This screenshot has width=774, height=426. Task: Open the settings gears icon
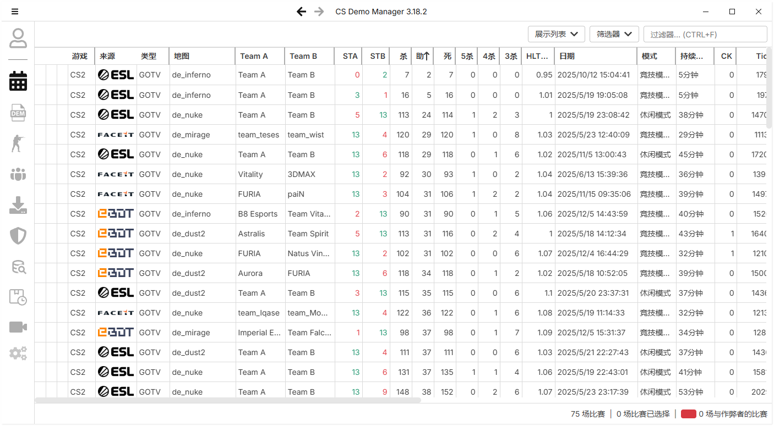18,353
